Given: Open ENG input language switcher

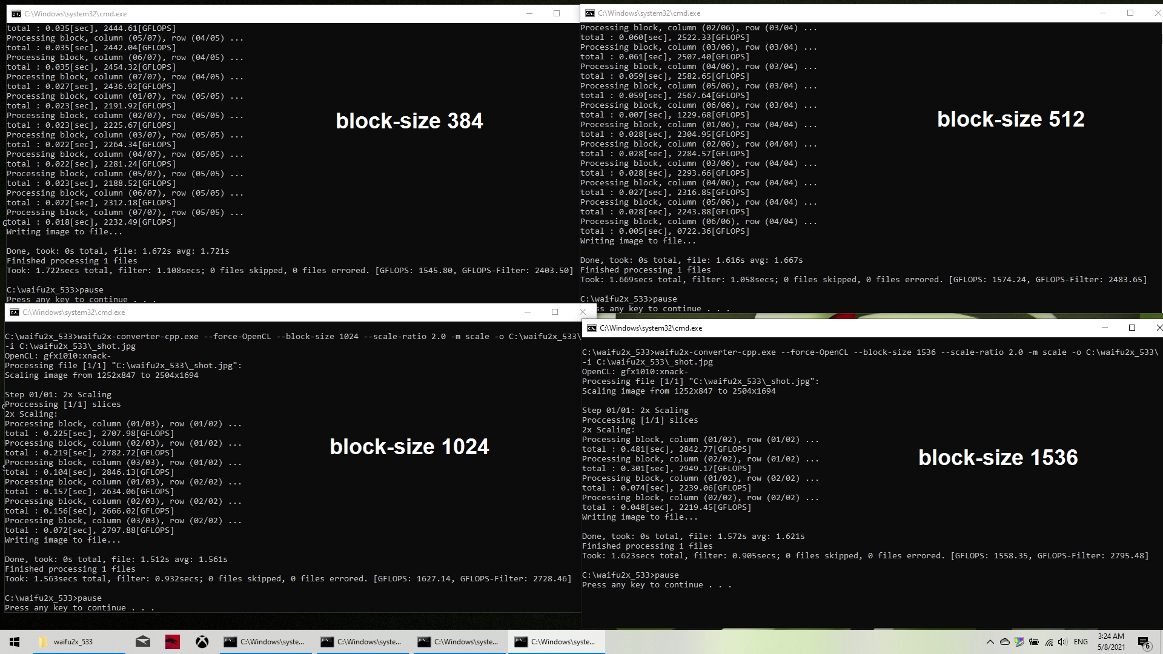Looking at the screenshot, I should point(1081,642).
